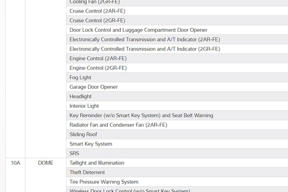Select Key Reminder and Seat Belt Warning row
The height and width of the screenshot is (192, 288).
pos(141,116)
